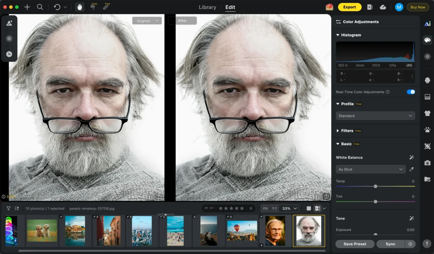Open edit History via the clock icon
The image size is (434, 254).
9,54
